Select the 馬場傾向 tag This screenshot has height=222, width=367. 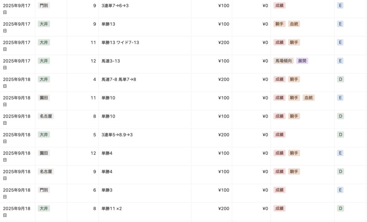(283, 61)
